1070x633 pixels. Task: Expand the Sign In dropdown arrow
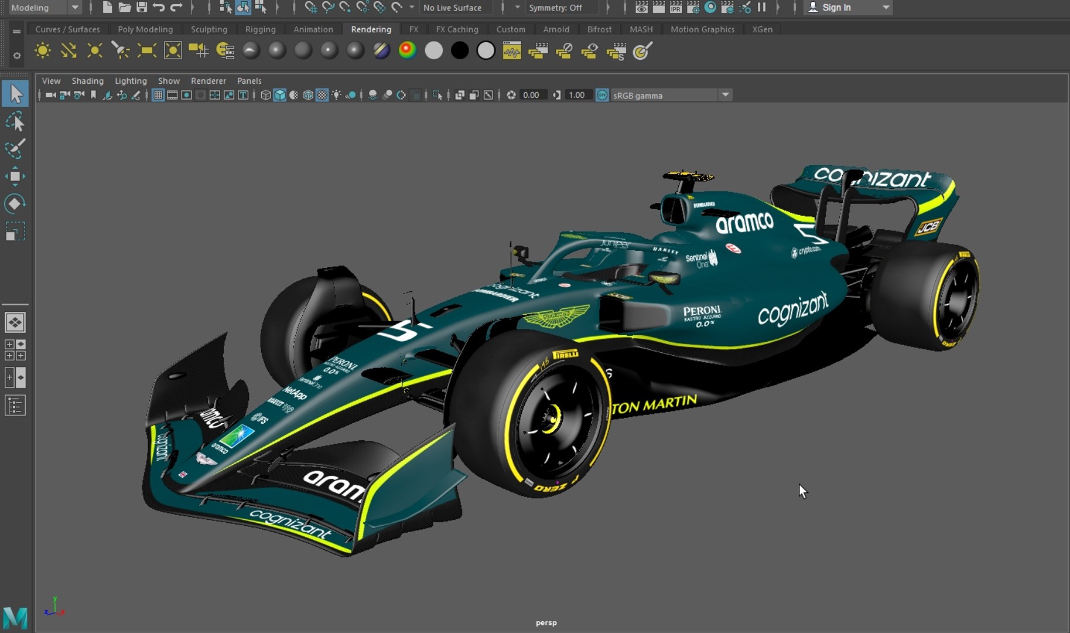886,8
